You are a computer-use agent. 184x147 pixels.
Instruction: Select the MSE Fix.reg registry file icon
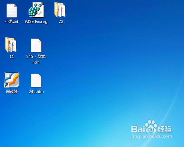[36, 10]
